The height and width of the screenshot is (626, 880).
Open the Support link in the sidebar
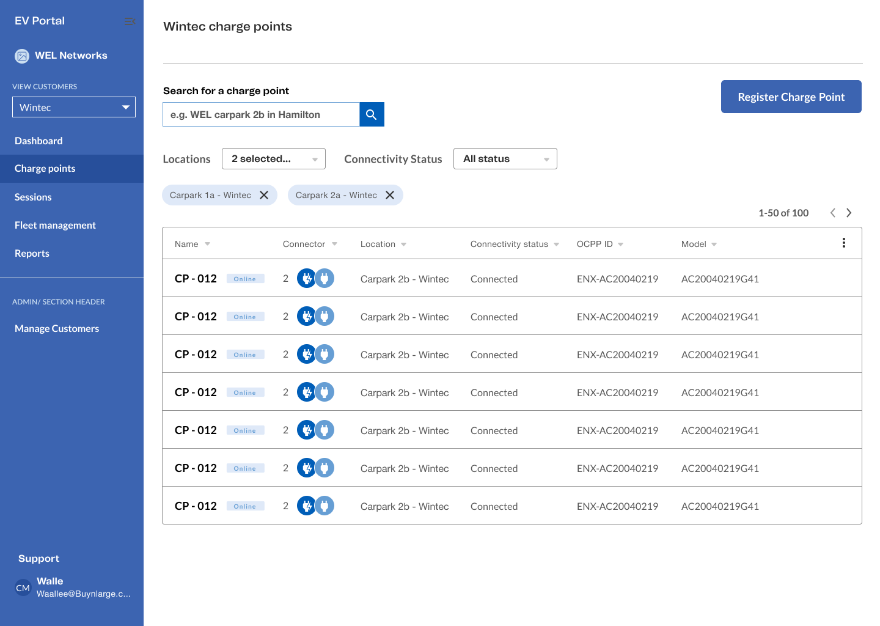[38, 558]
